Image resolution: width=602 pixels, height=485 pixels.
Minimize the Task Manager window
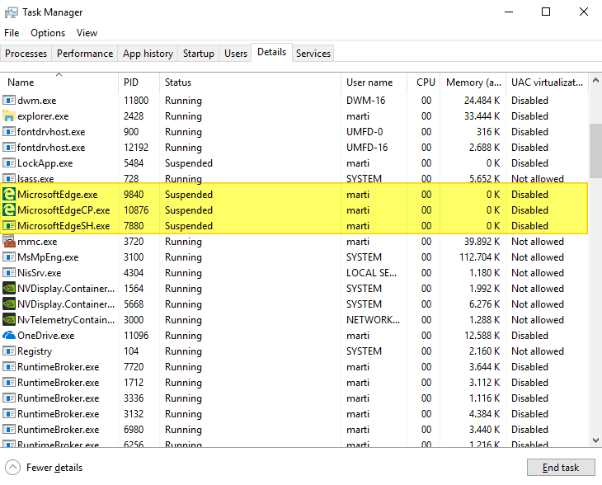pyautogui.click(x=509, y=12)
